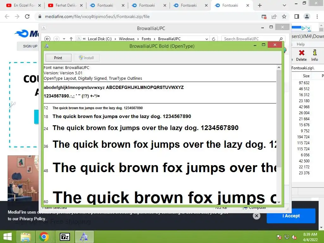Click the font viewer taskbar icon
Viewport: 324px width, 243px height.
84,237
